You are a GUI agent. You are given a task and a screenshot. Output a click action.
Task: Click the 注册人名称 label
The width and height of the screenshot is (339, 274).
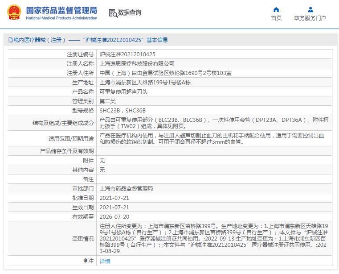(80, 63)
